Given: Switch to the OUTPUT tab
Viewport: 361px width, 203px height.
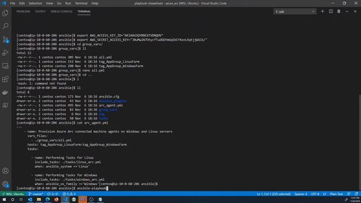Looking at the screenshot, I should click(40, 11).
